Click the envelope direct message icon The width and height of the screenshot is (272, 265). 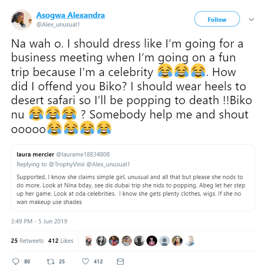coord(120,261)
